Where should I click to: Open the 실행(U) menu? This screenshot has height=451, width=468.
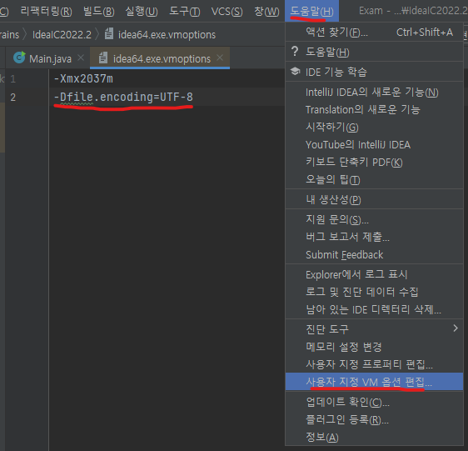click(x=142, y=12)
